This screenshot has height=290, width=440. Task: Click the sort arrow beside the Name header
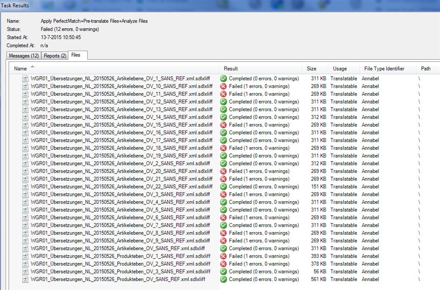pos(32,66)
